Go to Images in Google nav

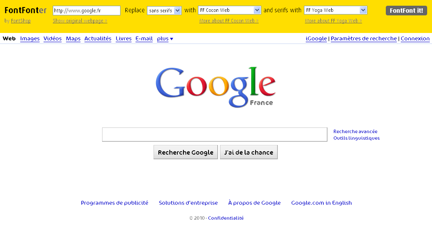(x=30, y=39)
